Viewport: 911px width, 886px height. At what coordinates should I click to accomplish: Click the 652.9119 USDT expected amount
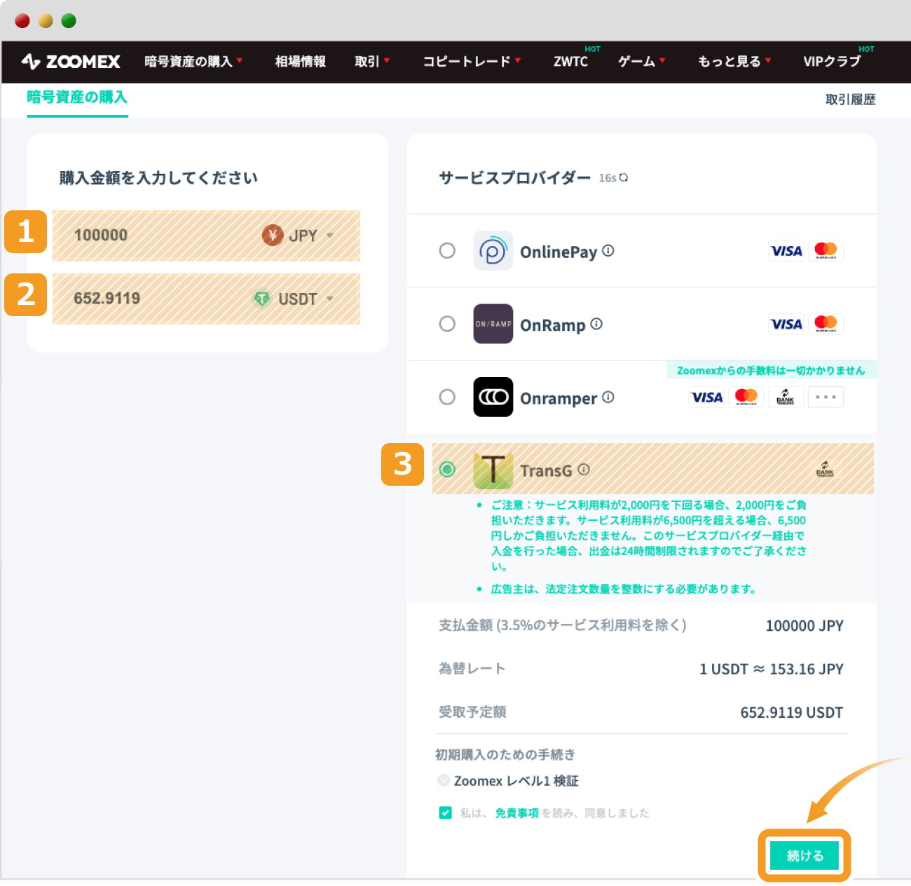click(791, 713)
